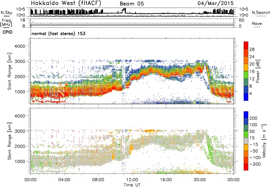Image resolution: width=270 pixels, height=187 pixels.
Task: Click the '15' velocity colorbar label
Action: point(252,138)
